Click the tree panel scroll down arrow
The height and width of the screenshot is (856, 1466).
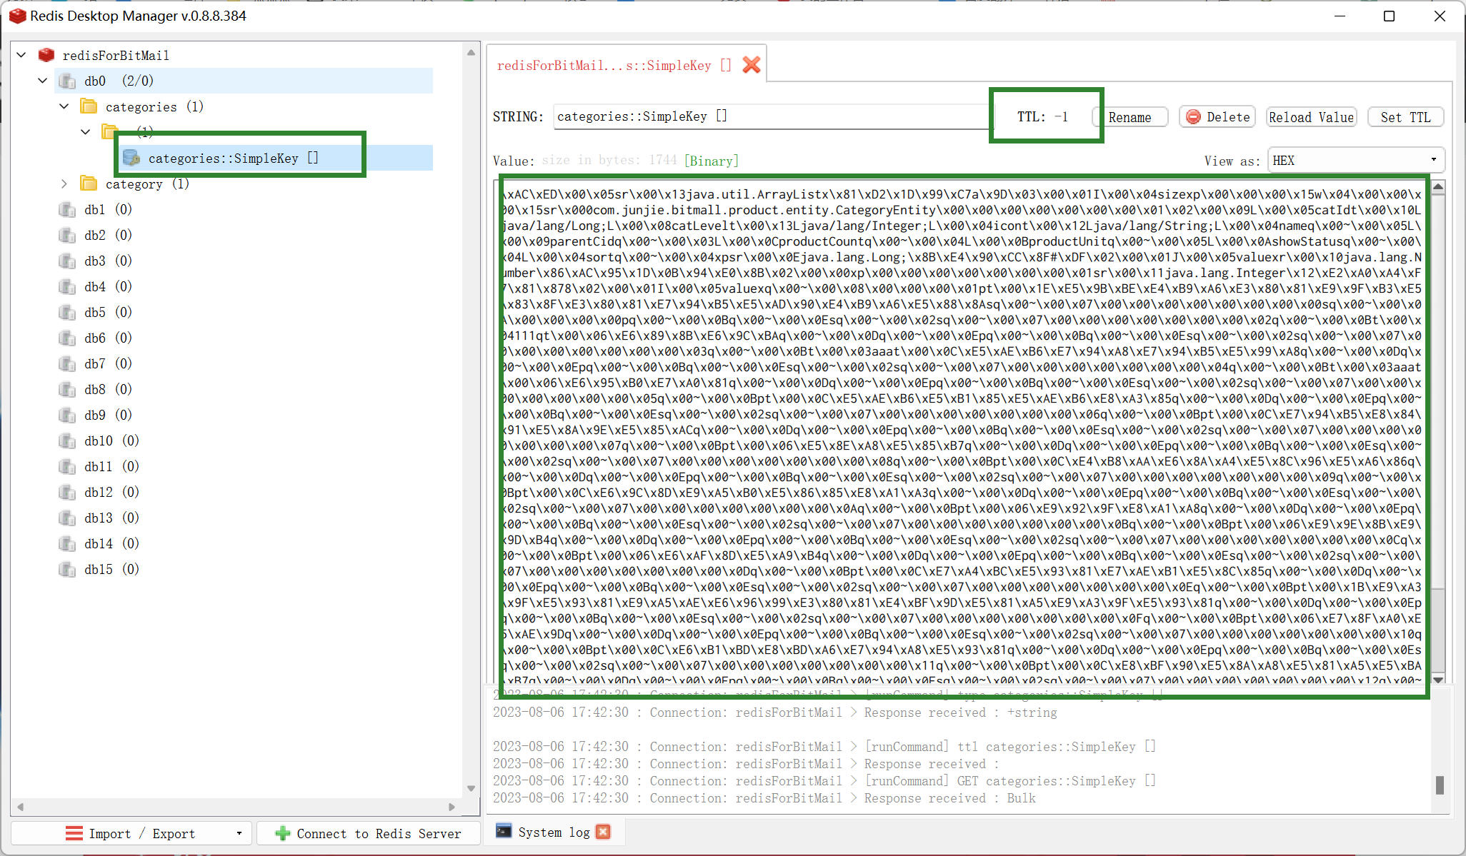point(471,789)
